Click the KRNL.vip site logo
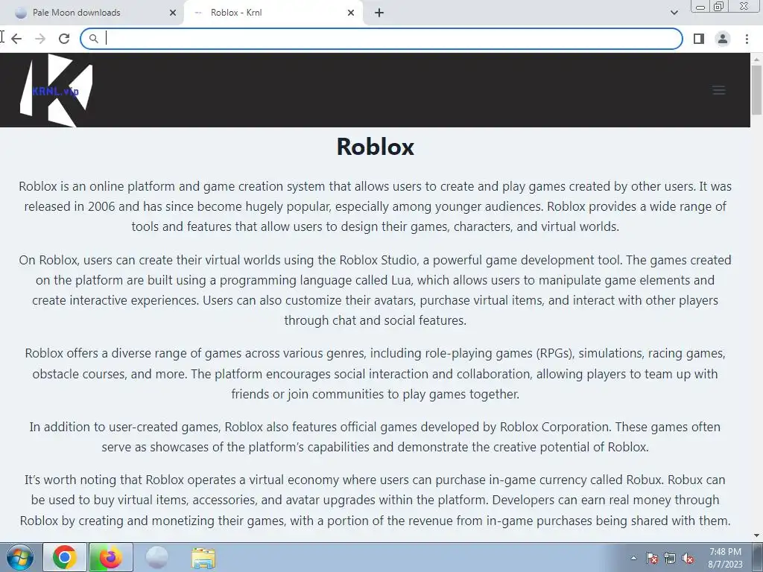763x572 pixels. pyautogui.click(x=56, y=90)
